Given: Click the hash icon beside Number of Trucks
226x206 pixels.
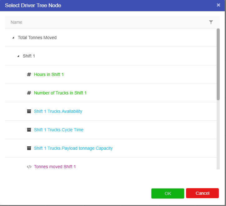Looking at the screenshot, I should click(x=29, y=93).
